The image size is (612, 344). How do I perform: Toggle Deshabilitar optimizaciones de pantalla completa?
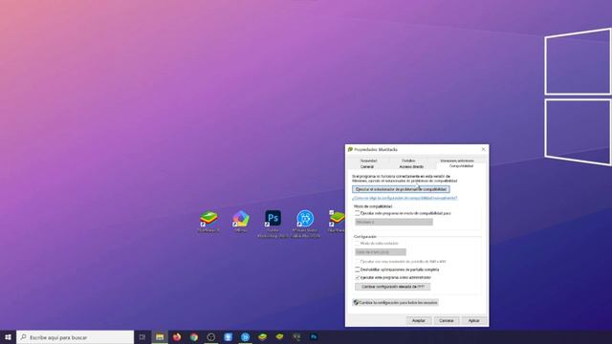pyautogui.click(x=357, y=269)
